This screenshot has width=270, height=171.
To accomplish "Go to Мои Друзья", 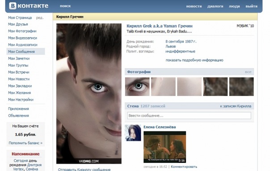I will 18,24.
